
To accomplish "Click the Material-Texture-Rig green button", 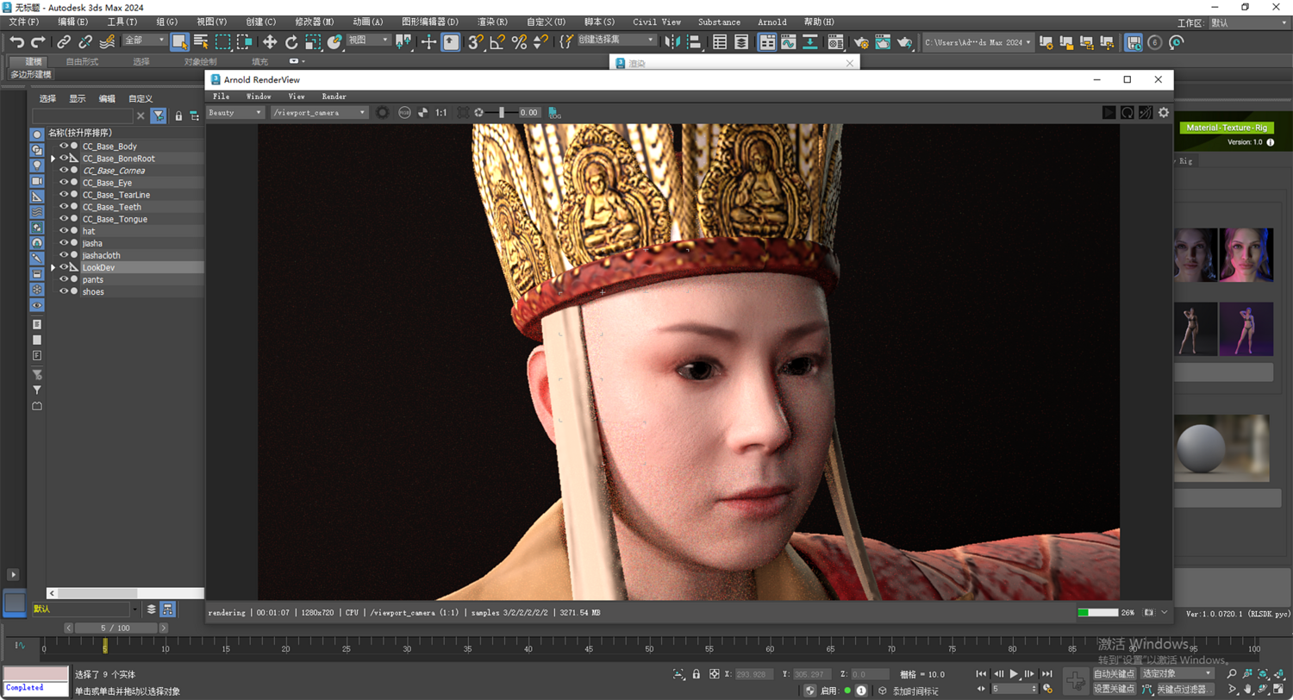I will tap(1226, 128).
